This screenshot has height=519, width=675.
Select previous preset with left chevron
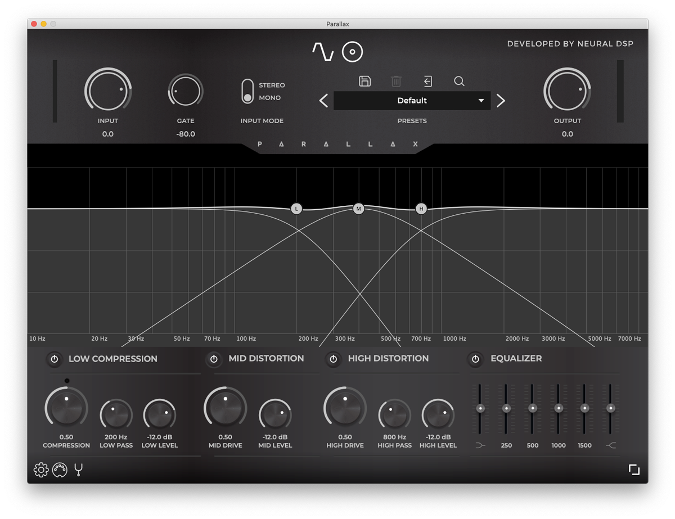point(324,100)
